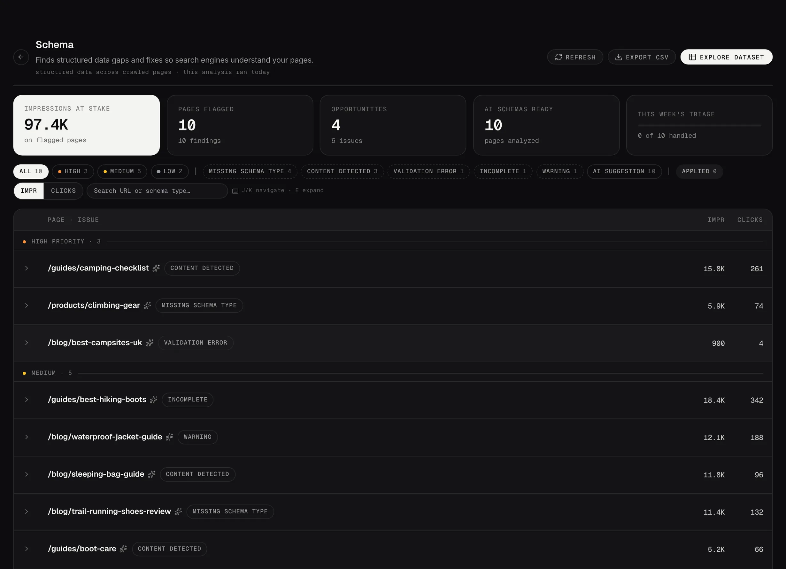Filter by VALIDATION ERROR chip
Image resolution: width=786 pixels, height=569 pixels.
pos(428,172)
